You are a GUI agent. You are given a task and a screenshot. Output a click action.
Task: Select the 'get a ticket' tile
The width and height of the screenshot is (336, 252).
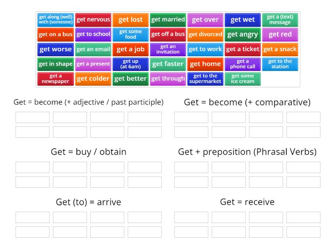click(243, 49)
